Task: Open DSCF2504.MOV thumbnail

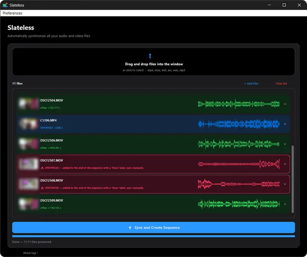Action: tap(29, 104)
